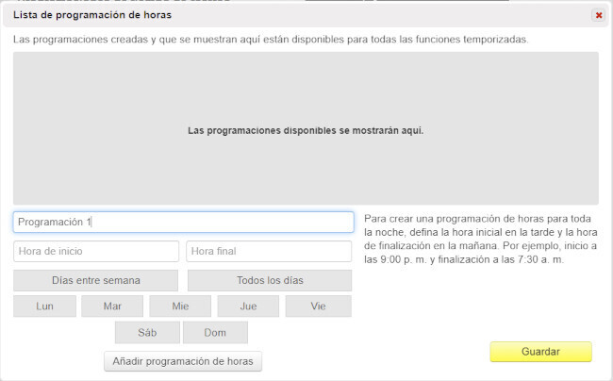This screenshot has width=613, height=381.
Task: Click into the Hora final field
Action: coord(269,251)
